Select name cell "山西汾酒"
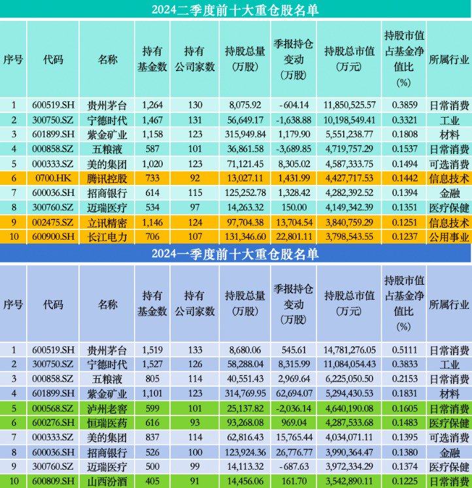The height and width of the screenshot is (488, 472). [x=107, y=481]
